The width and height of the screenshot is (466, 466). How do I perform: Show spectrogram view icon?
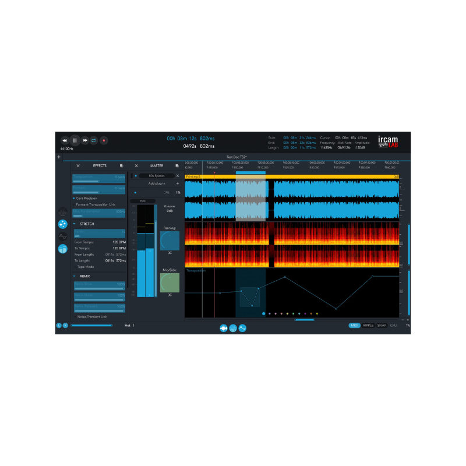point(233,328)
